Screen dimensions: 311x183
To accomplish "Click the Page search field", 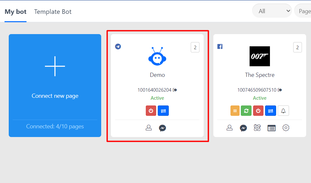I will click(x=303, y=11).
